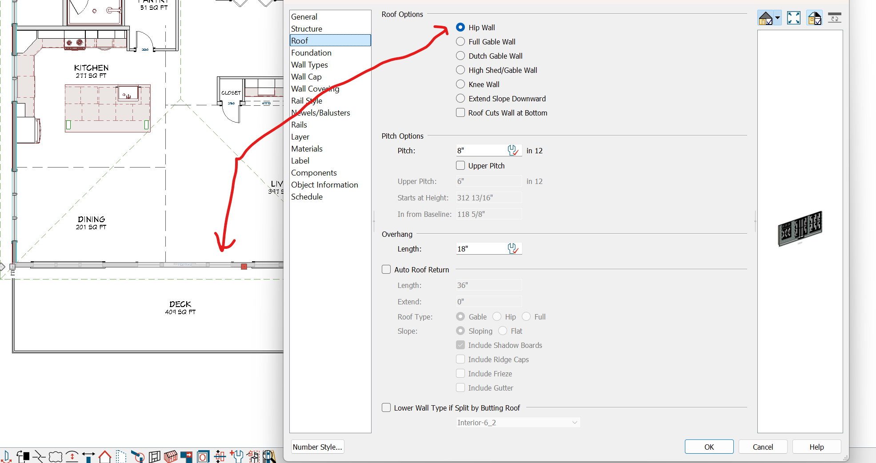Click the house-shaped roof tool in bottom toolbar
This screenshot has width=876, height=463.
click(105, 456)
